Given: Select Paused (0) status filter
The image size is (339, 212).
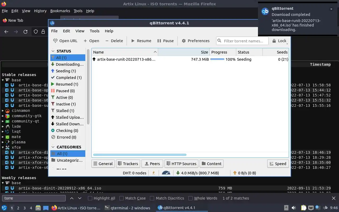Looking at the screenshot, I should pyautogui.click(x=68, y=91).
